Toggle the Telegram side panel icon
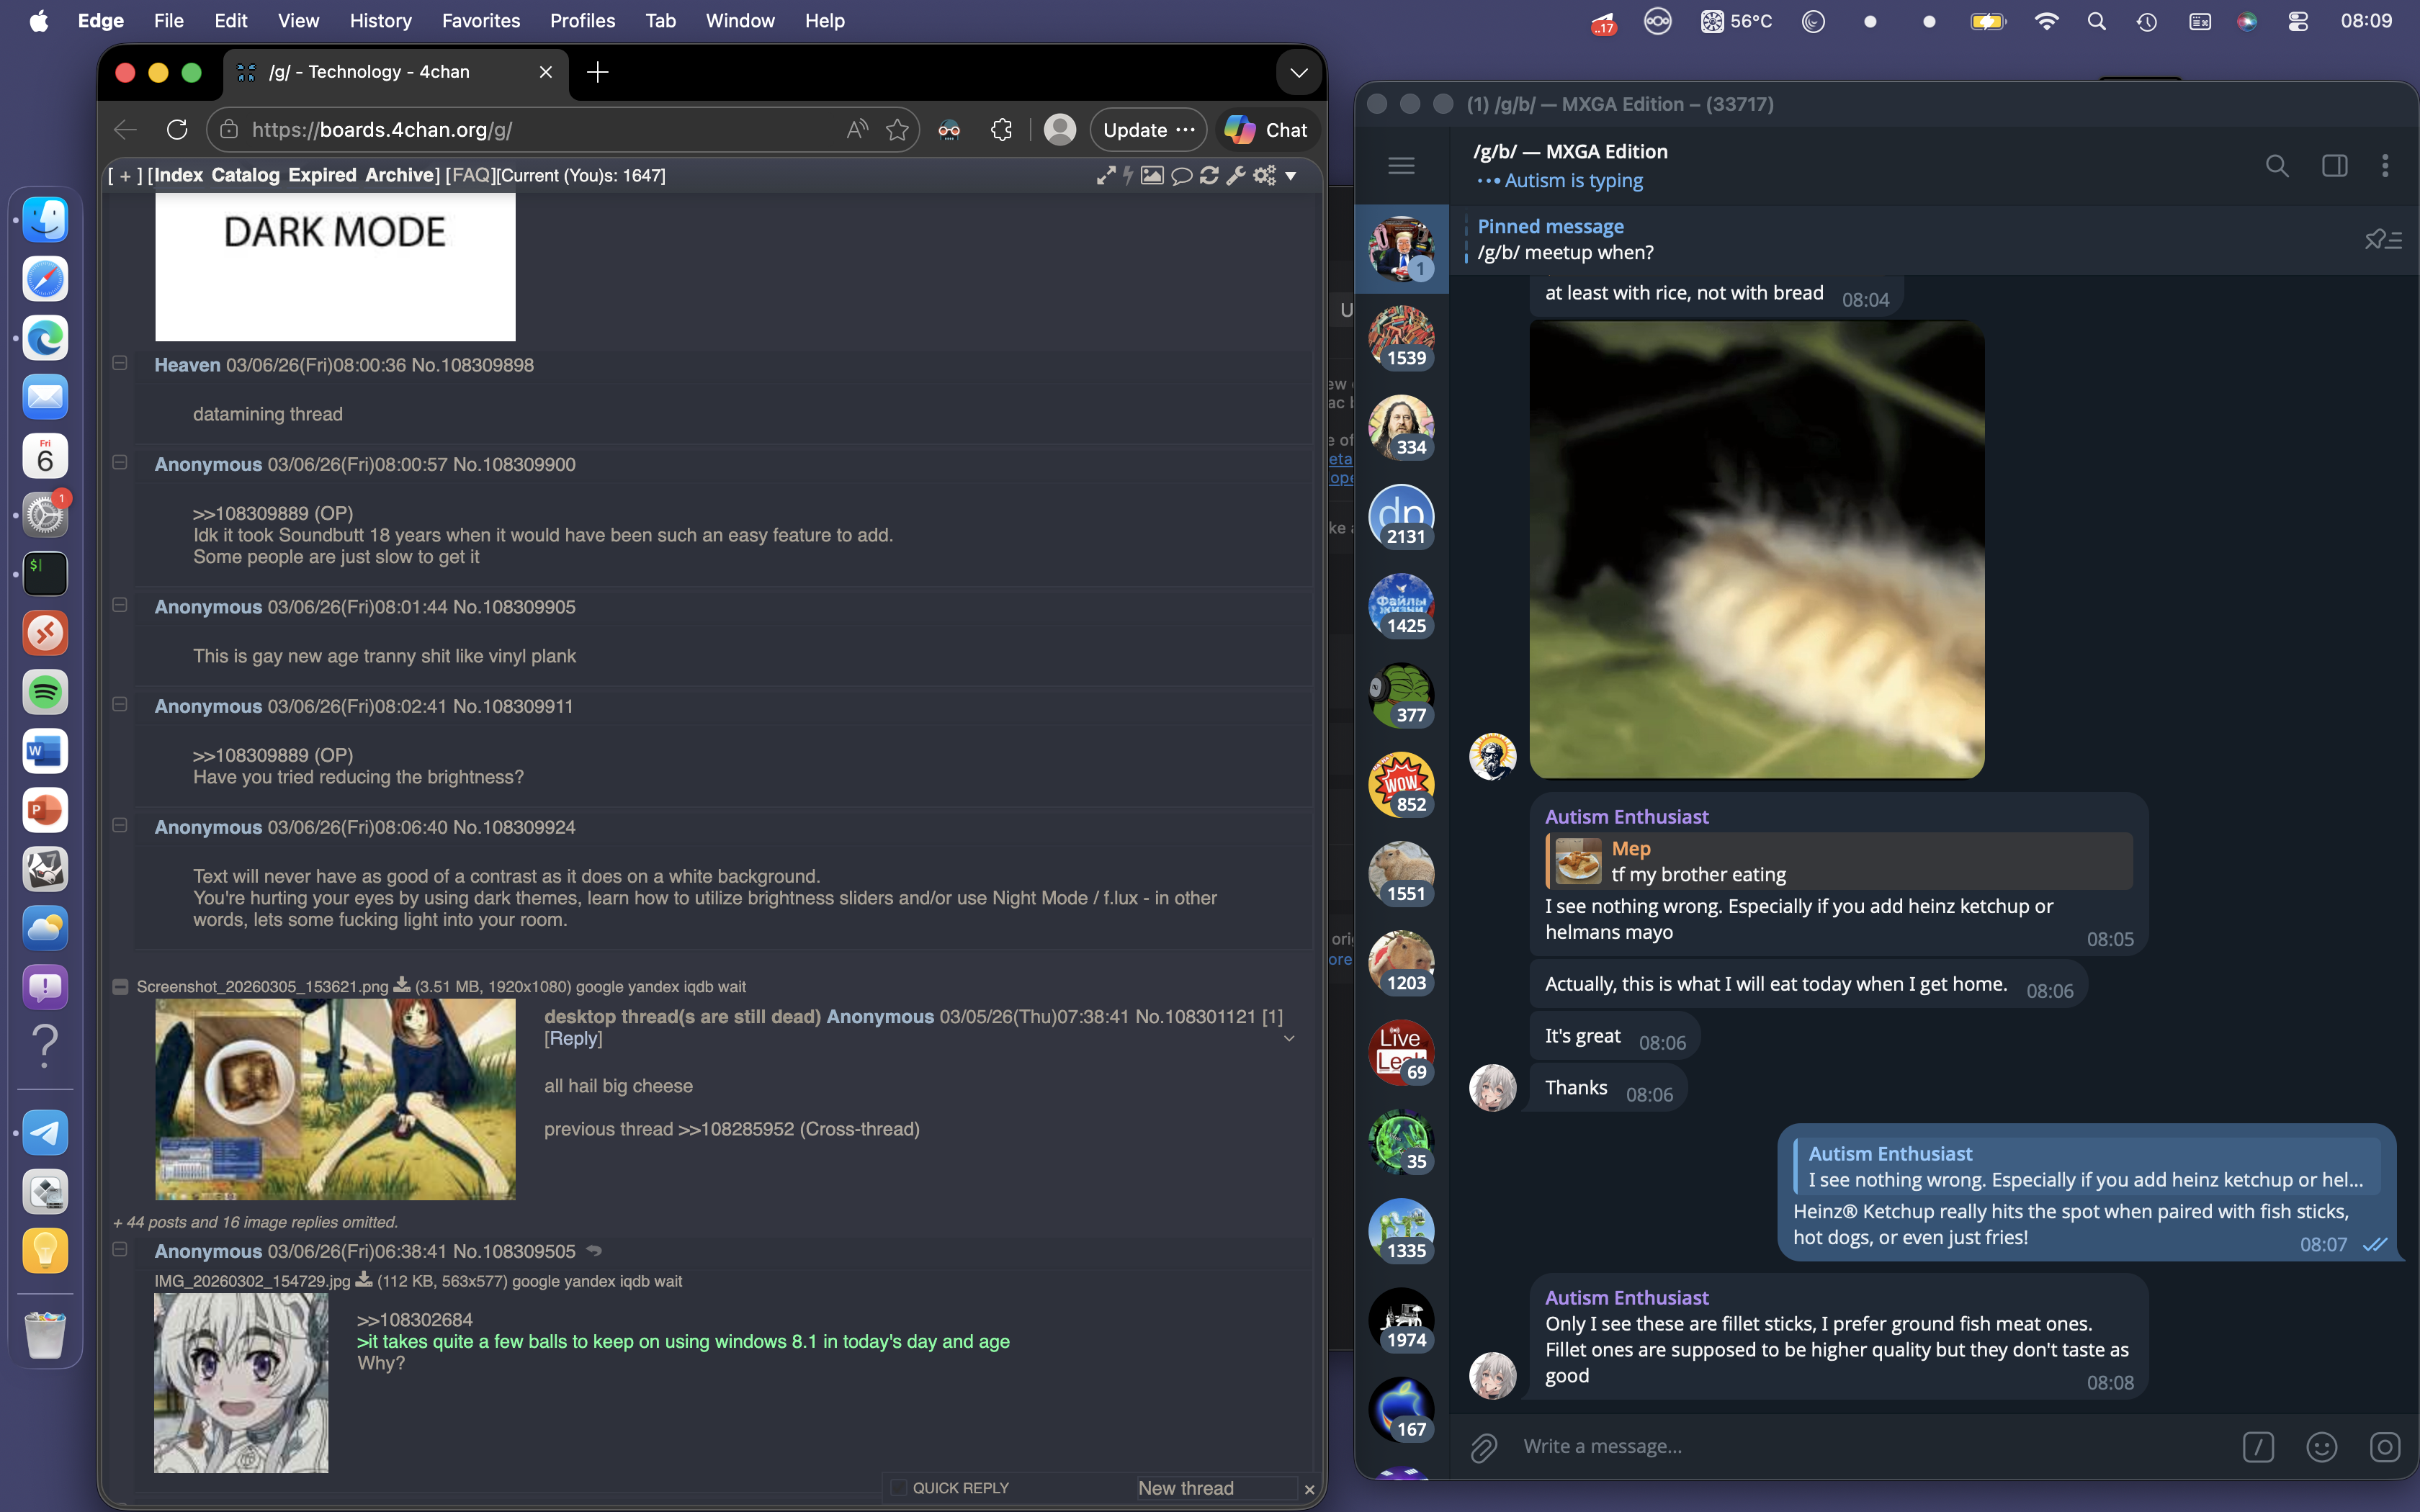Screen dimensions: 2420x1512 pos(2334,166)
